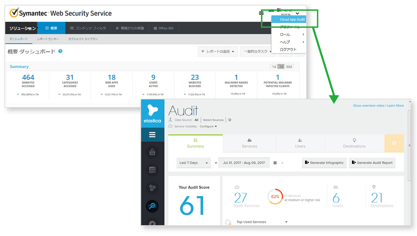Image resolution: width=417 pixels, height=236 pixels.
Task: Open the hamburger menu icon in Elastica sidebar
Action: click(152, 135)
